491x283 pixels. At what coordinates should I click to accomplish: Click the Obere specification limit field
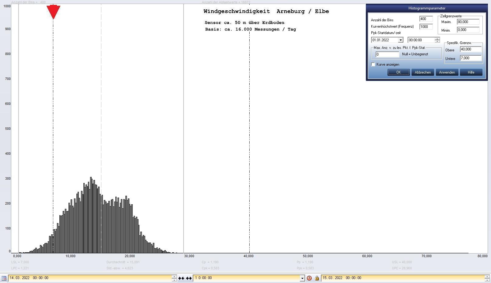(470, 49)
